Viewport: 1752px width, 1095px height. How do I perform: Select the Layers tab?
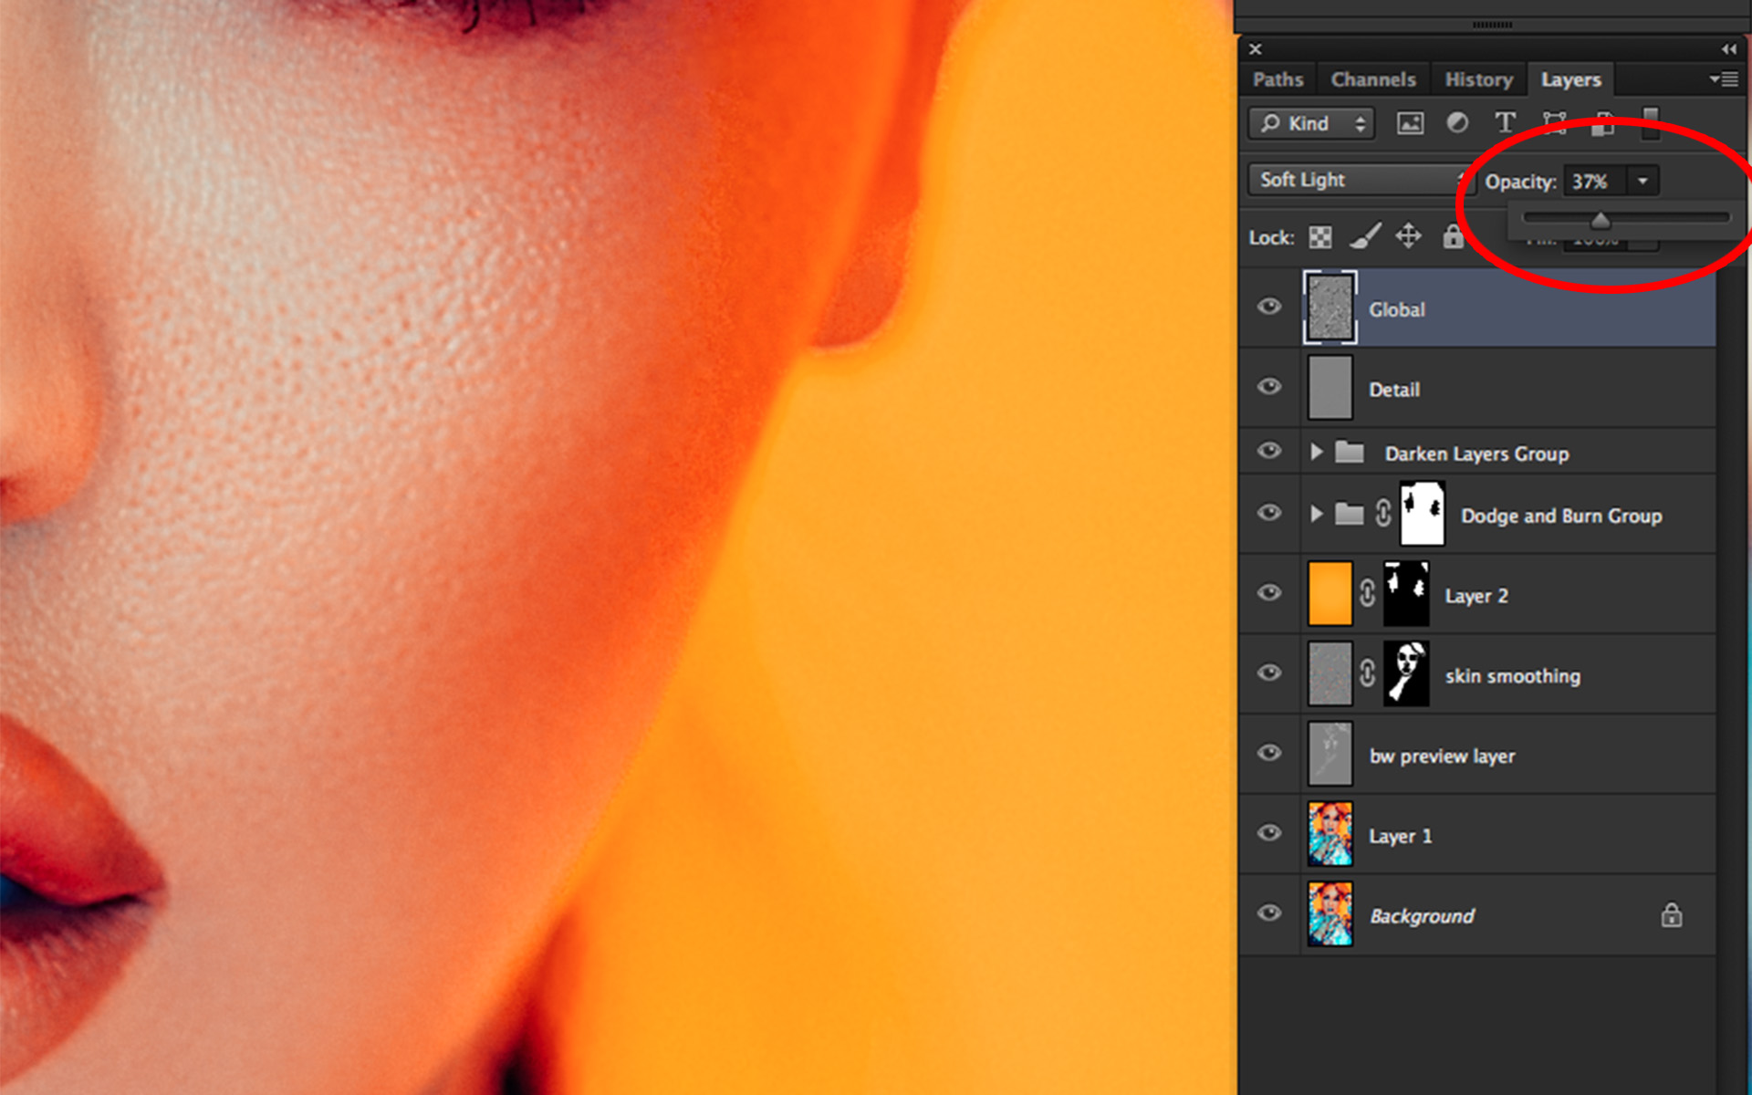click(x=1570, y=79)
